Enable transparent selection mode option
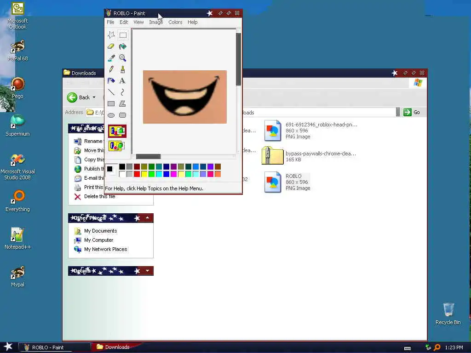The image size is (471, 353). 116,146
